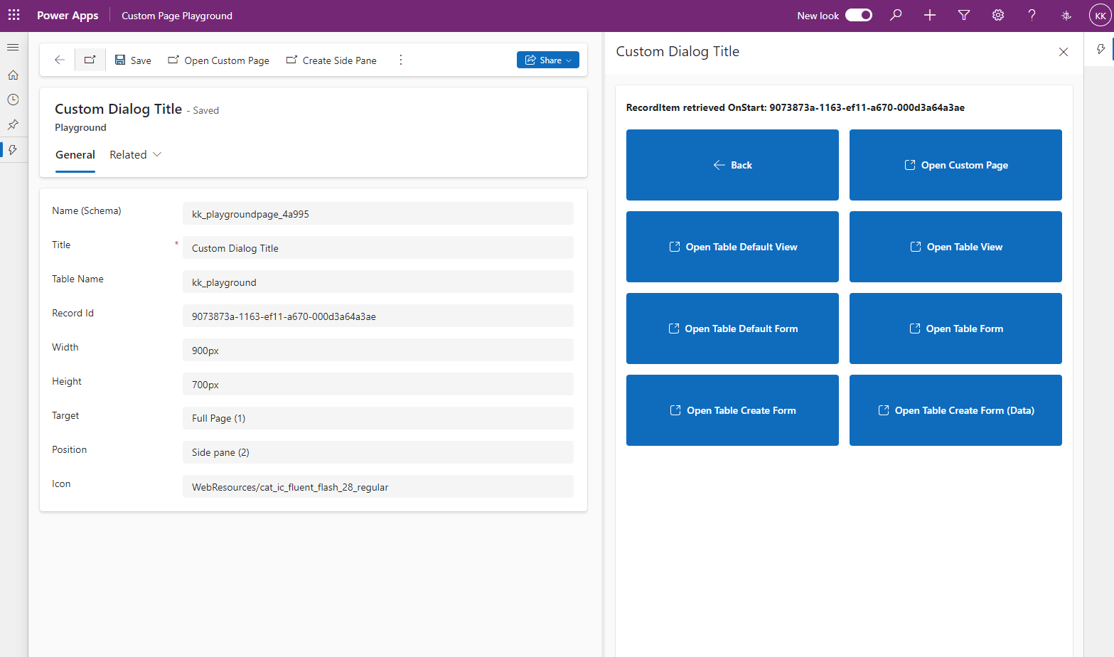
Task: Click the Create Side Pane command
Action: click(331, 60)
